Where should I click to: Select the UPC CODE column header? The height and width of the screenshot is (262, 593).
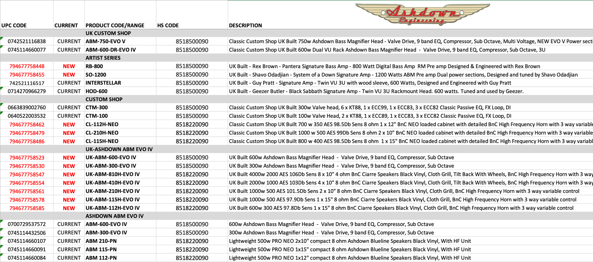point(14,26)
